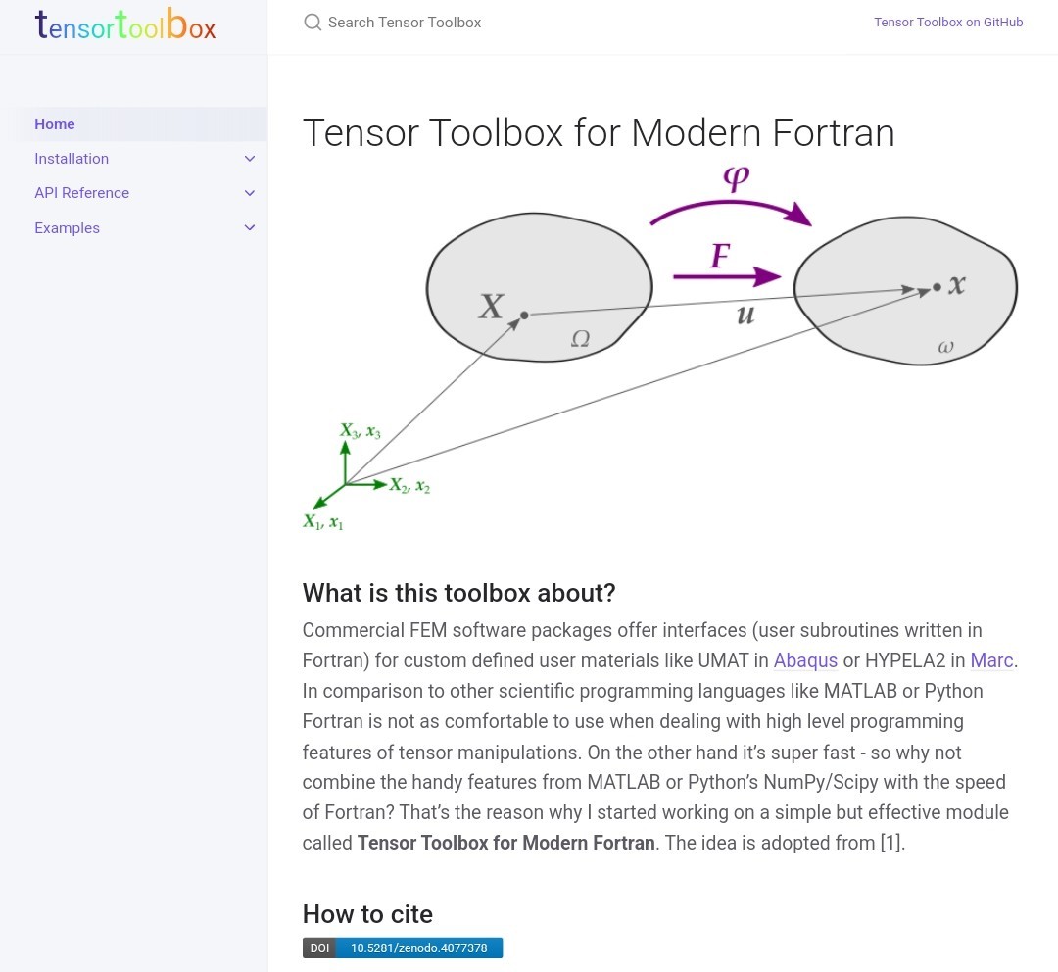Follow the Abaqus link

(805, 660)
